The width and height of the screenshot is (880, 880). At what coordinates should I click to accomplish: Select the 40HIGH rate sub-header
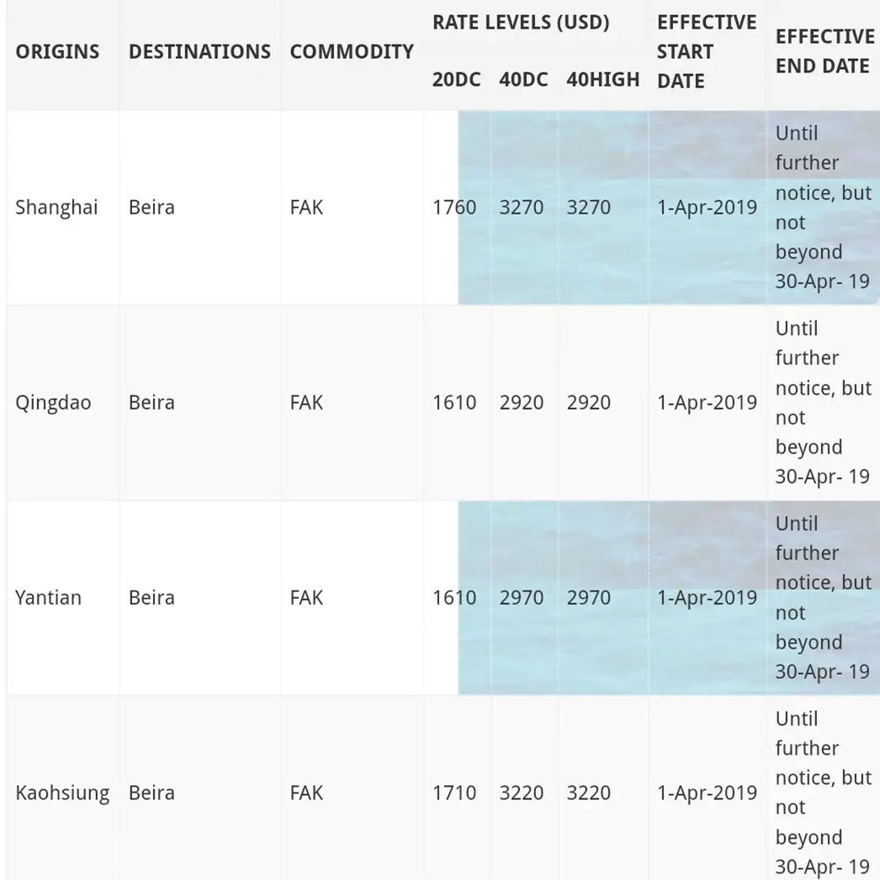[602, 80]
